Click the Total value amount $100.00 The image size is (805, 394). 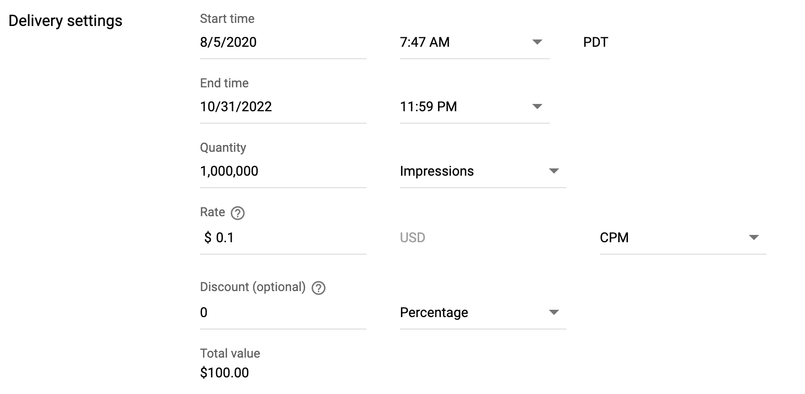pyautogui.click(x=224, y=372)
